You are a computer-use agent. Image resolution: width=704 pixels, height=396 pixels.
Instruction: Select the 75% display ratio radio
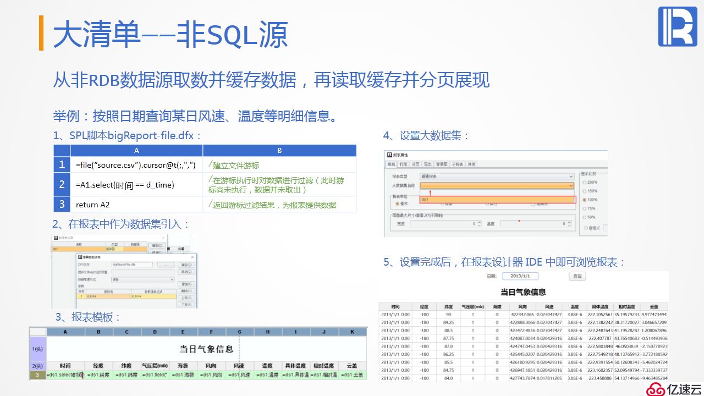(x=584, y=208)
